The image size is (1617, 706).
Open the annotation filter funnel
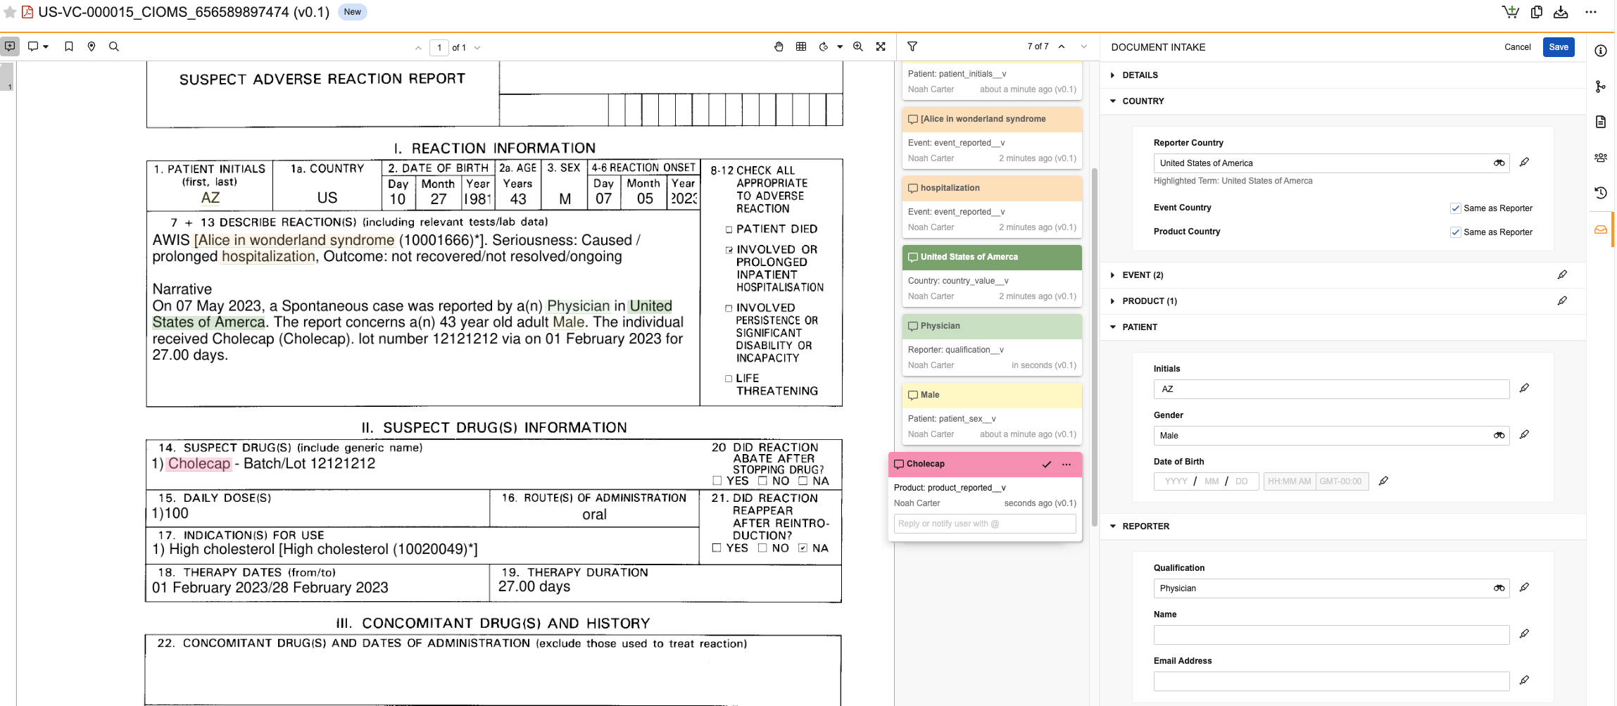(x=912, y=46)
